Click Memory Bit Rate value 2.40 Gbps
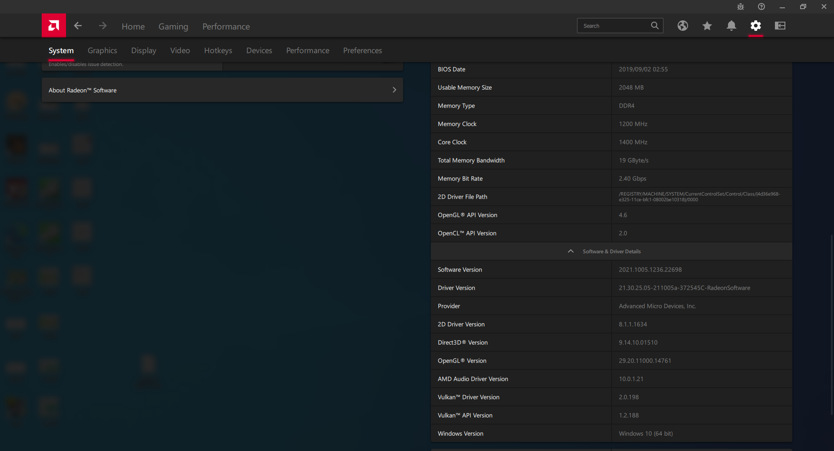834x451 pixels. (632, 179)
